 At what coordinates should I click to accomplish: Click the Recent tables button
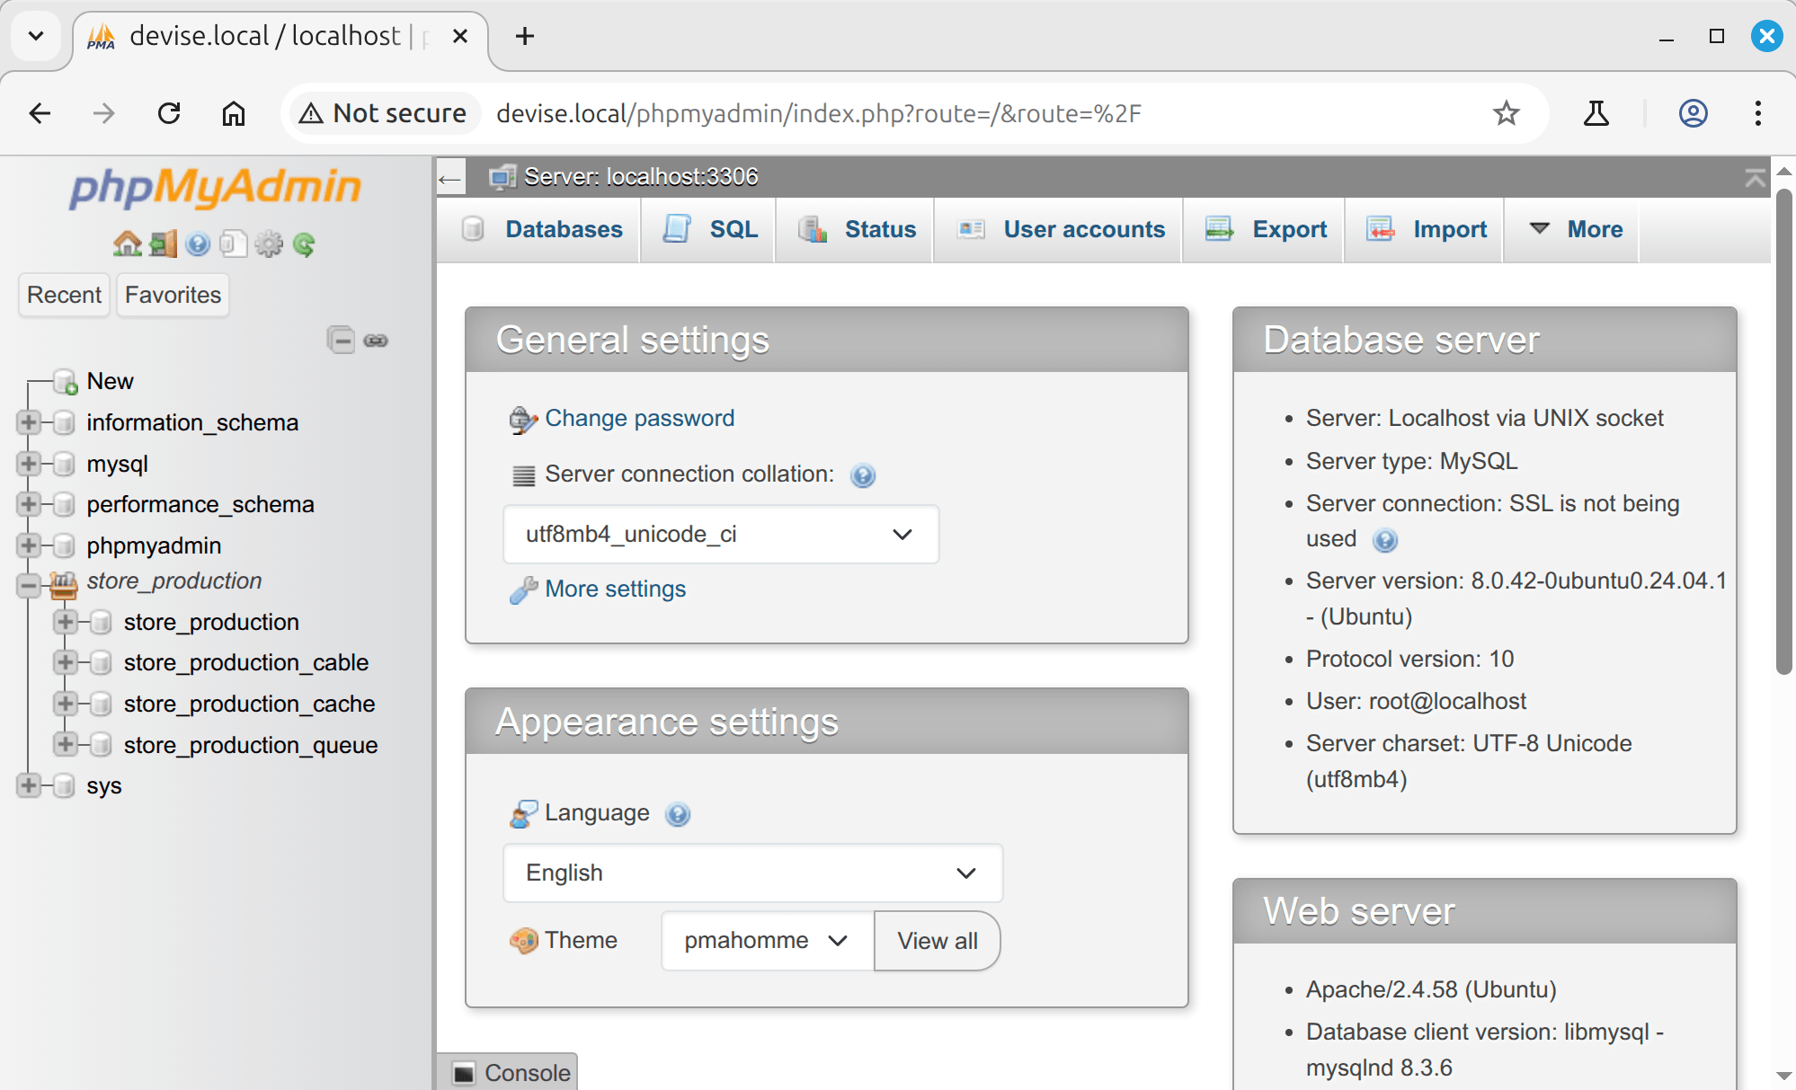tap(64, 295)
